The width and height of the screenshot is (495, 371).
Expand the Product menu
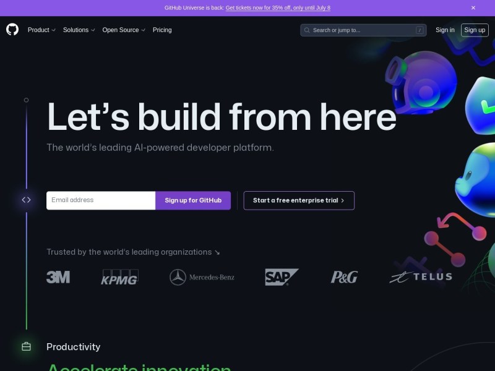coord(41,30)
